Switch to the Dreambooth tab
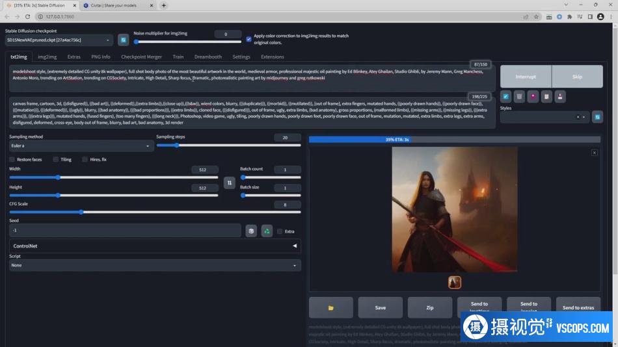The image size is (618, 347). tap(208, 57)
